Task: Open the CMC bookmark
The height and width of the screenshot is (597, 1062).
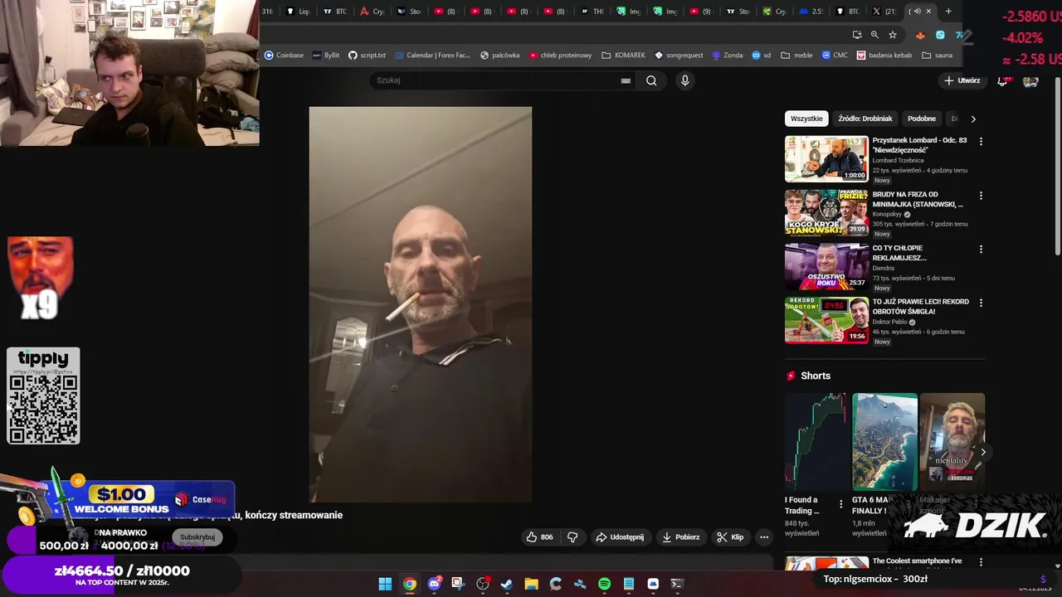Action: [835, 56]
